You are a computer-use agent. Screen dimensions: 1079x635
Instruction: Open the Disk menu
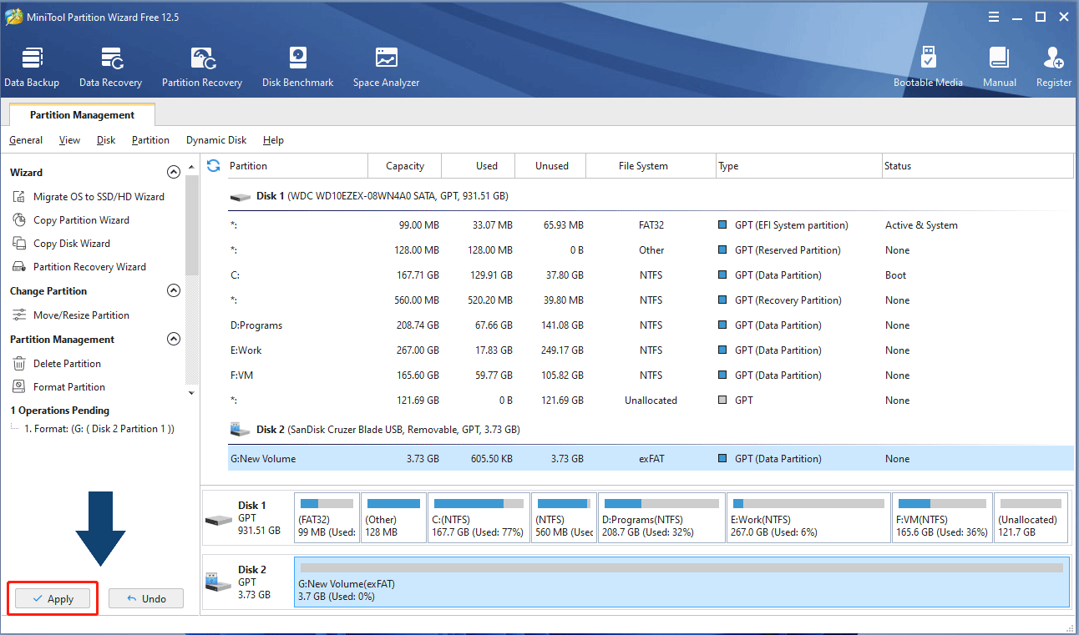[x=106, y=140]
